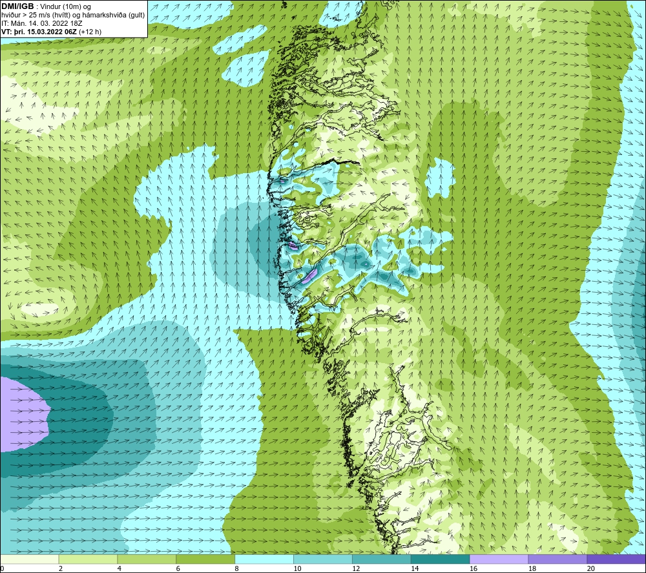Click the scale label '4'
Viewport: 646px width, 573px height.
pos(120,568)
